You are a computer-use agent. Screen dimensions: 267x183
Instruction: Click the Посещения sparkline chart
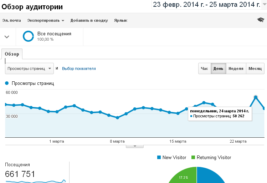coord(36,181)
